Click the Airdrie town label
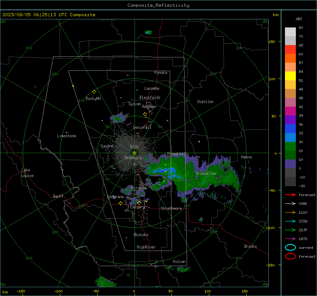The height and width of the screenshot is (296, 317). (139, 188)
